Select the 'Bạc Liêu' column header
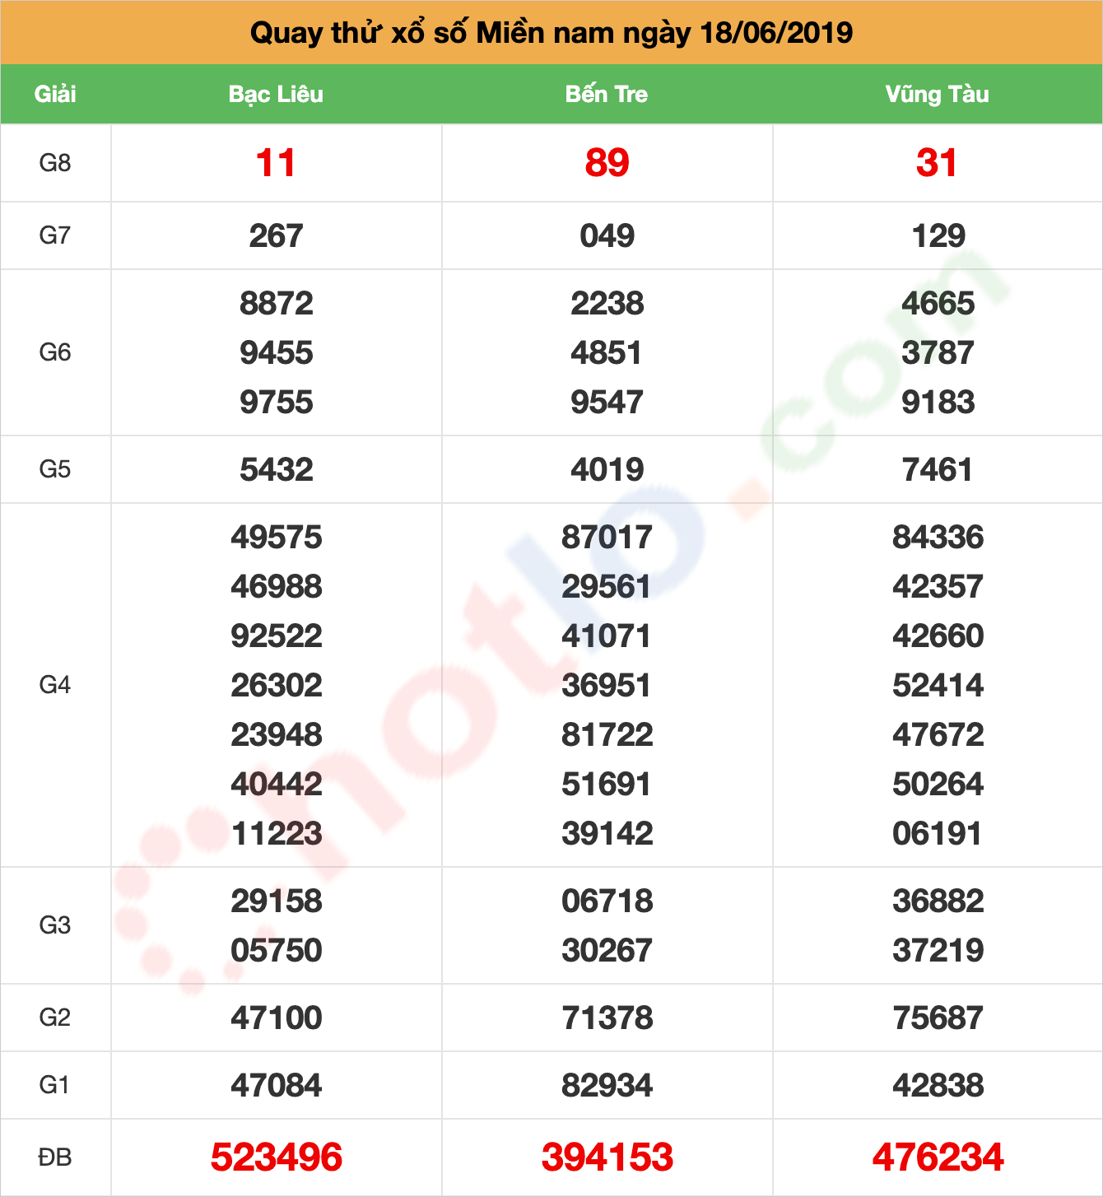The height and width of the screenshot is (1197, 1103). coord(276,94)
